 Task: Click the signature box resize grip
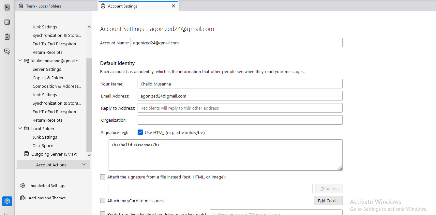tap(340, 167)
